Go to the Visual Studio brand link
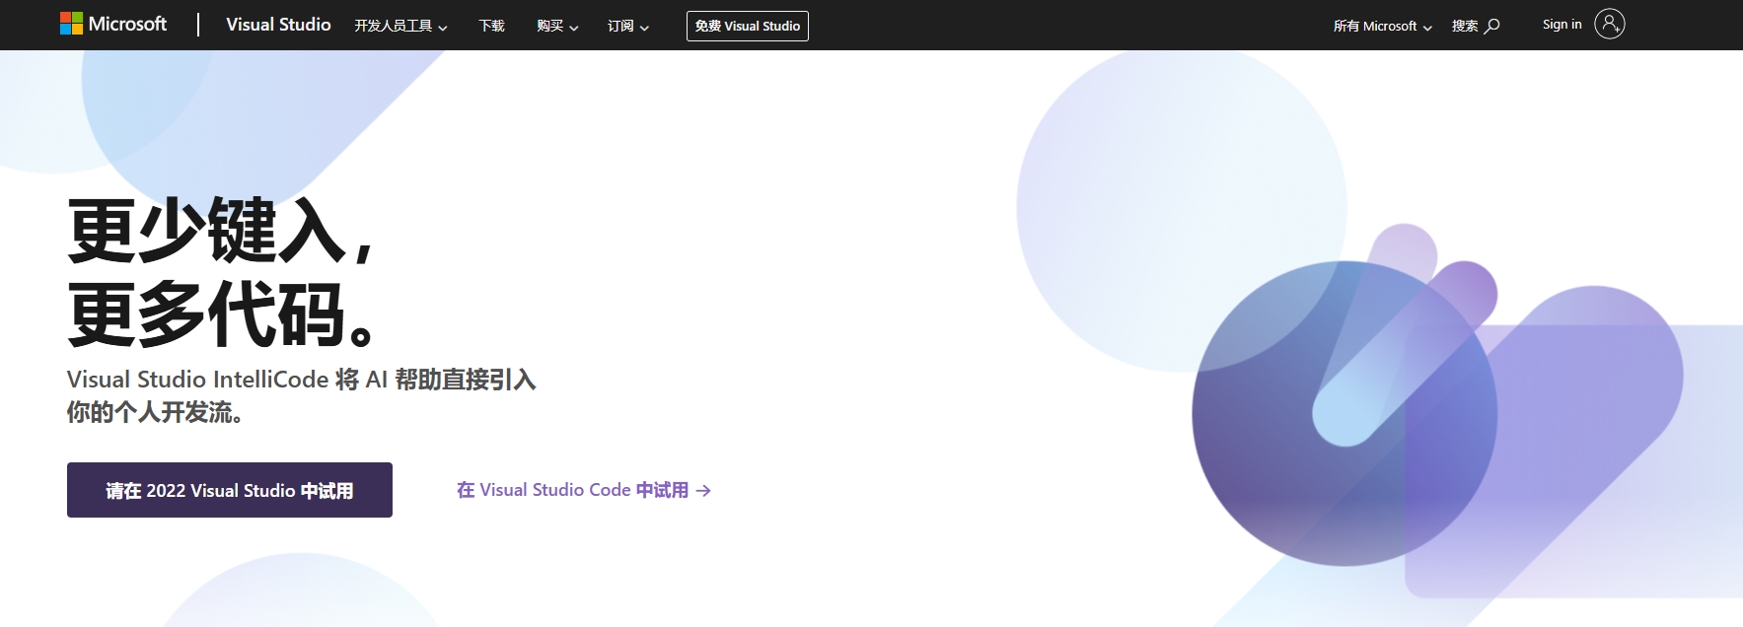Viewport: 1743px width, 627px height. (278, 25)
